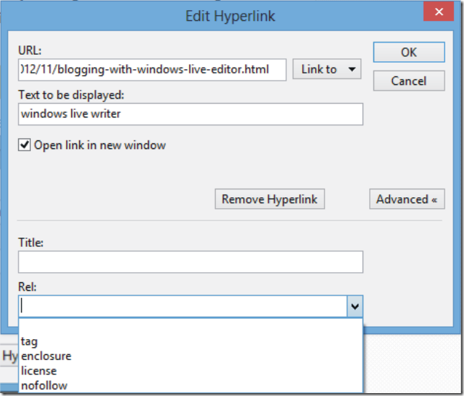Select 'tag' from the Rel list
The height and width of the screenshot is (396, 464).
point(191,341)
